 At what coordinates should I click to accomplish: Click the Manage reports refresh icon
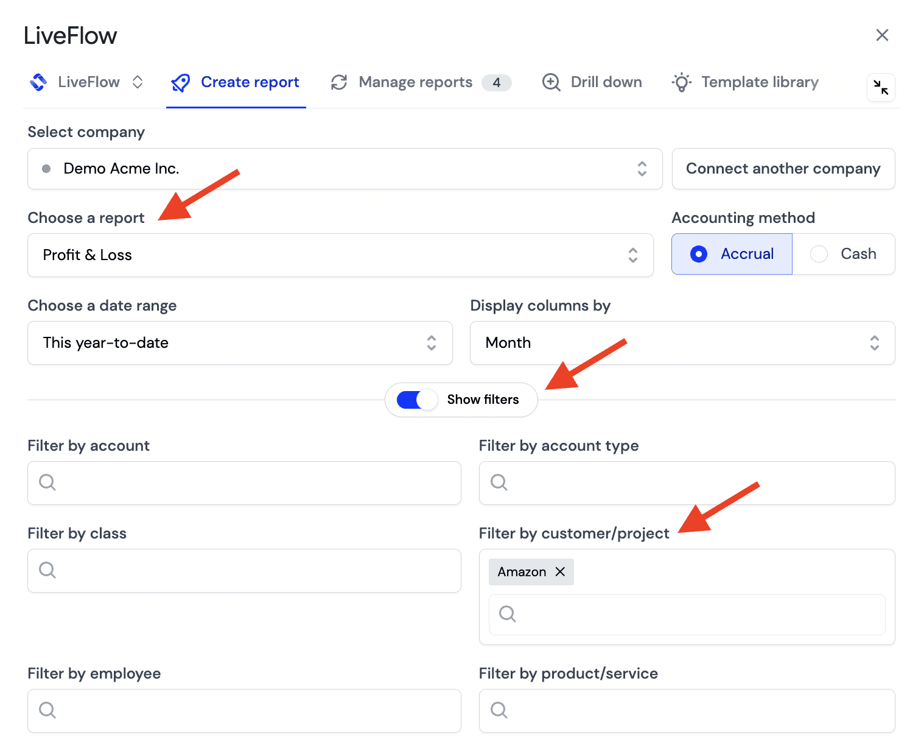(339, 82)
